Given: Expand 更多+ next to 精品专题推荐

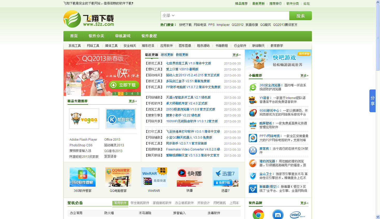Looking at the screenshot, I should coord(133,101).
